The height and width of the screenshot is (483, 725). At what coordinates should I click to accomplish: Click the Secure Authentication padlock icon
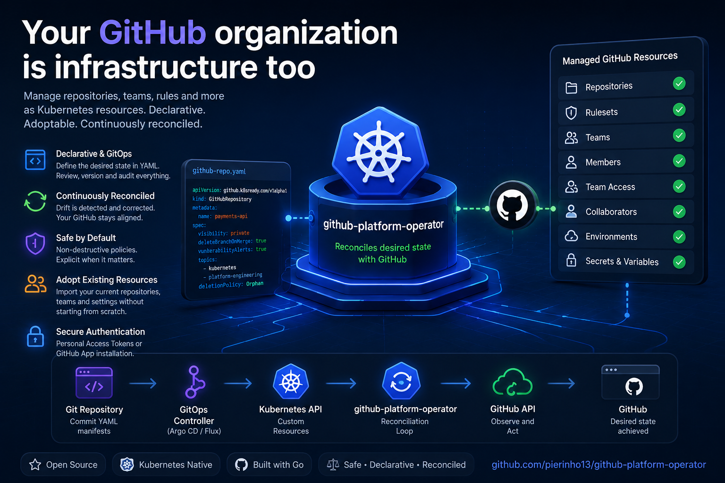[35, 336]
